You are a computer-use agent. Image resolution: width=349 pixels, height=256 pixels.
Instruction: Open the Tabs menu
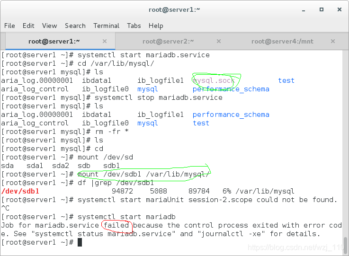coord(134,26)
